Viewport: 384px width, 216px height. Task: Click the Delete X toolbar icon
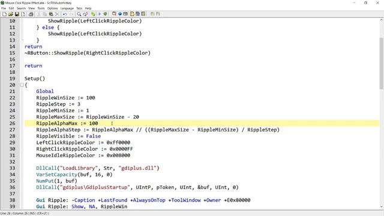click(x=57, y=14)
